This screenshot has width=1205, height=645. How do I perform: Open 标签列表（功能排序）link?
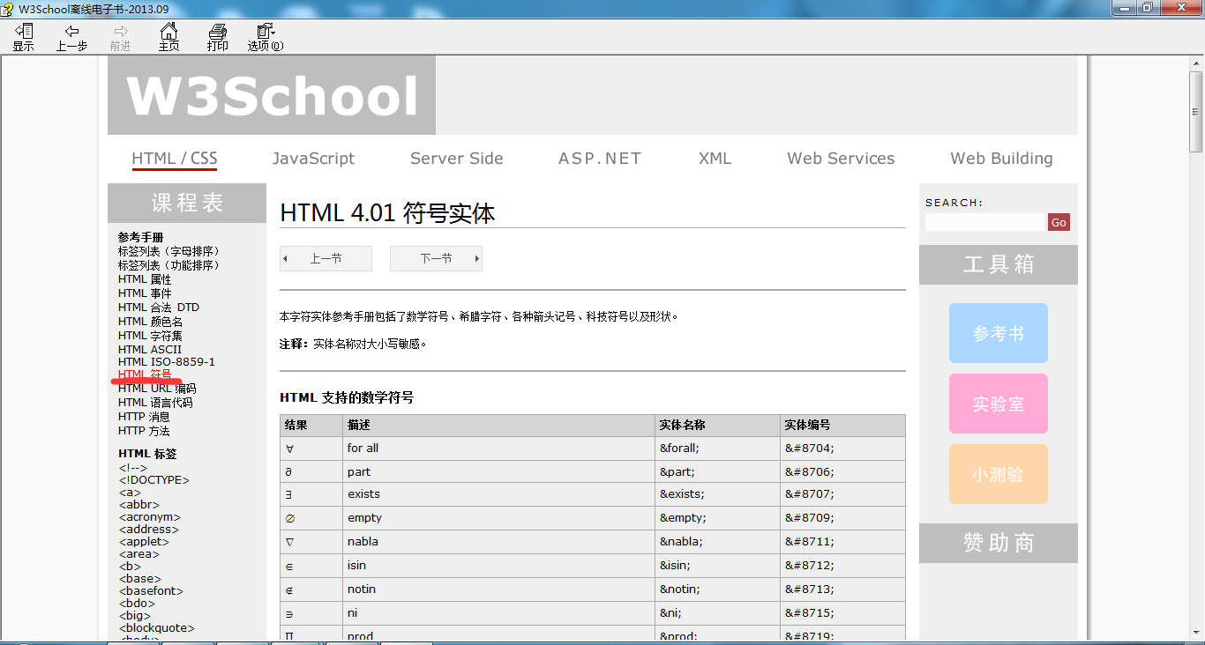[x=169, y=265]
